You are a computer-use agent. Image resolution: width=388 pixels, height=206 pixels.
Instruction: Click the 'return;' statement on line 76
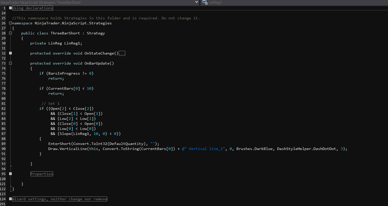coord(56,78)
